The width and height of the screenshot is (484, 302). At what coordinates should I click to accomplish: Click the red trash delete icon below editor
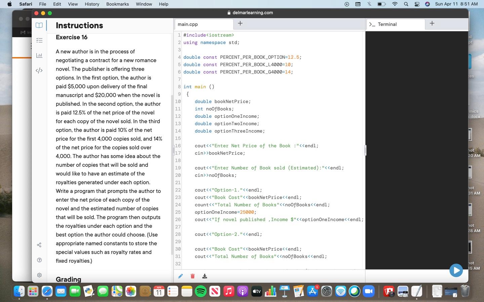(193, 276)
